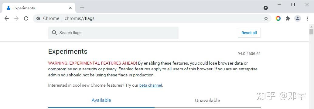Click the forward navigation arrow
Viewport: 314px width, 109px height.
point(16,18)
